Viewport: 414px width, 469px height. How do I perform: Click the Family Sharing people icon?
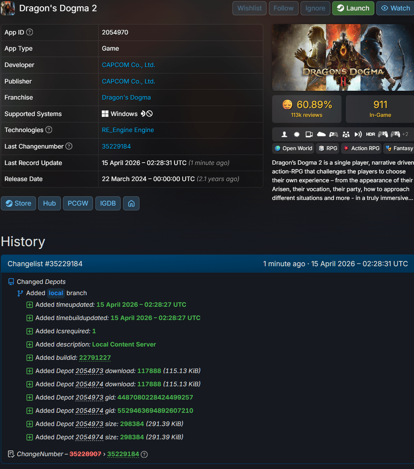pos(346,134)
